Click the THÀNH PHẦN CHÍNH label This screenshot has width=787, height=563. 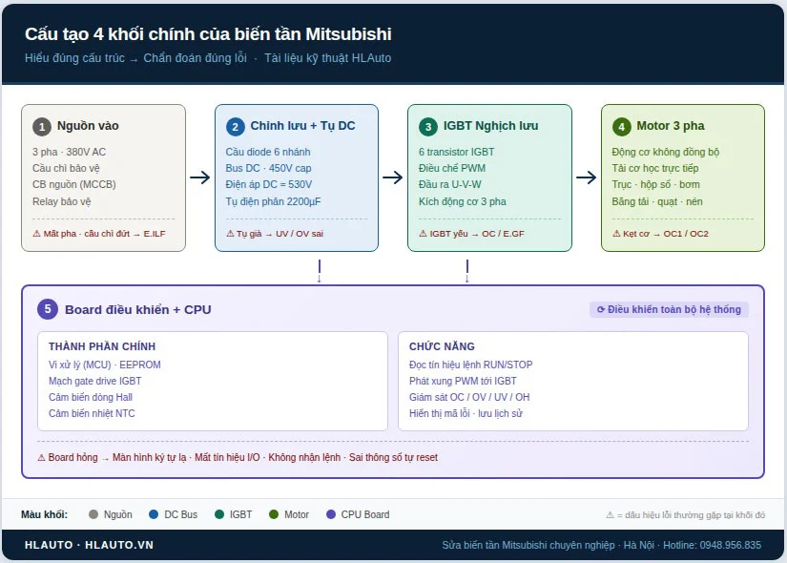click(102, 346)
